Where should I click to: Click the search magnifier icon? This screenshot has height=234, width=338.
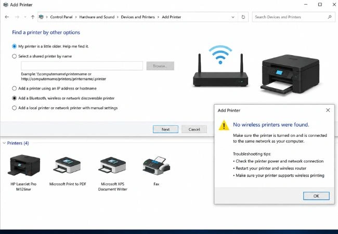(329, 17)
